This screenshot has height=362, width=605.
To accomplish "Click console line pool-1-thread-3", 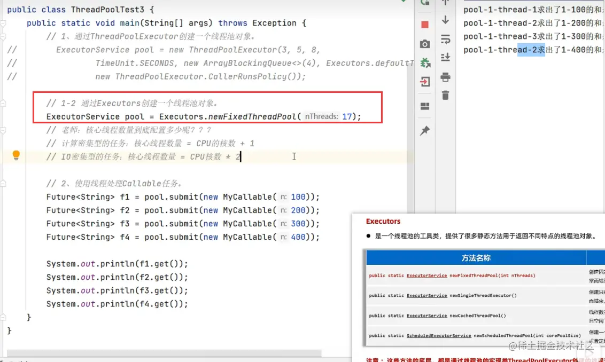I will (532, 36).
